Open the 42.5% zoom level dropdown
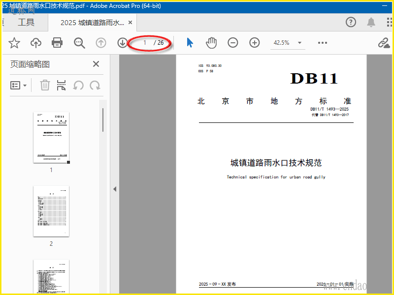This screenshot has height=295, width=394. (x=299, y=43)
